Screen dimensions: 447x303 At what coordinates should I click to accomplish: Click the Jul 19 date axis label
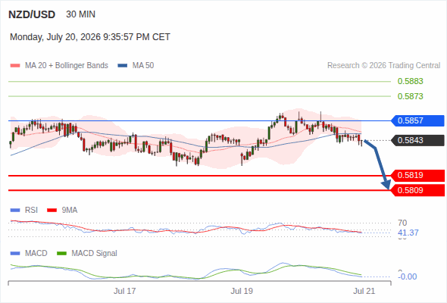[242, 291]
